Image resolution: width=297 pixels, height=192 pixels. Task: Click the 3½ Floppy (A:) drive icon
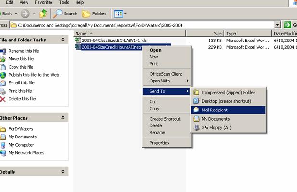pos(196,127)
